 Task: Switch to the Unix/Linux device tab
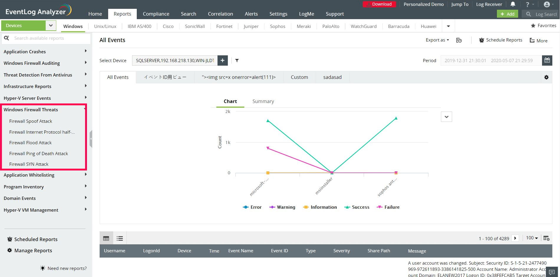click(105, 26)
